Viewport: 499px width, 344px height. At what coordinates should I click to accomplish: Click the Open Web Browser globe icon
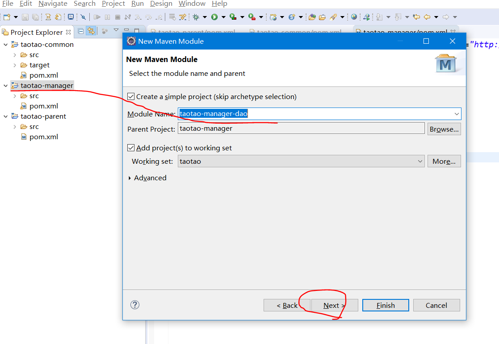click(354, 17)
